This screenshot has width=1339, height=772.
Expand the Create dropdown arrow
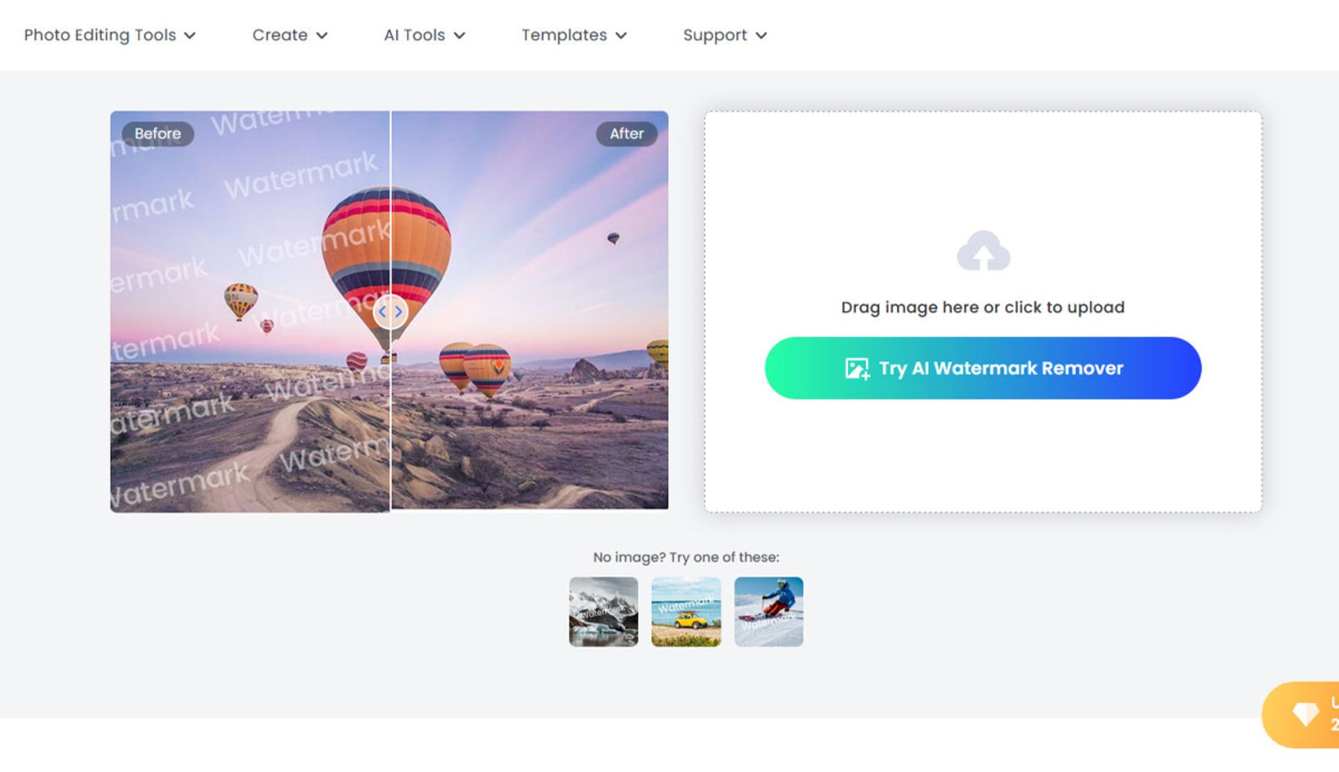pos(321,36)
